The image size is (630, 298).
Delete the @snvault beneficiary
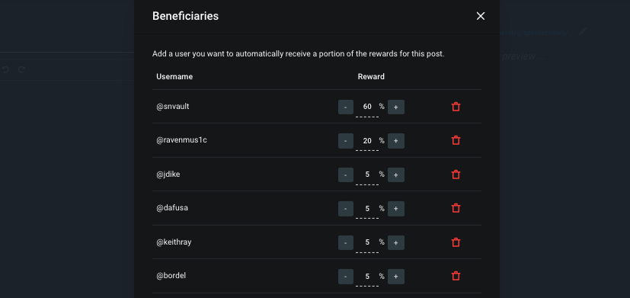456,107
